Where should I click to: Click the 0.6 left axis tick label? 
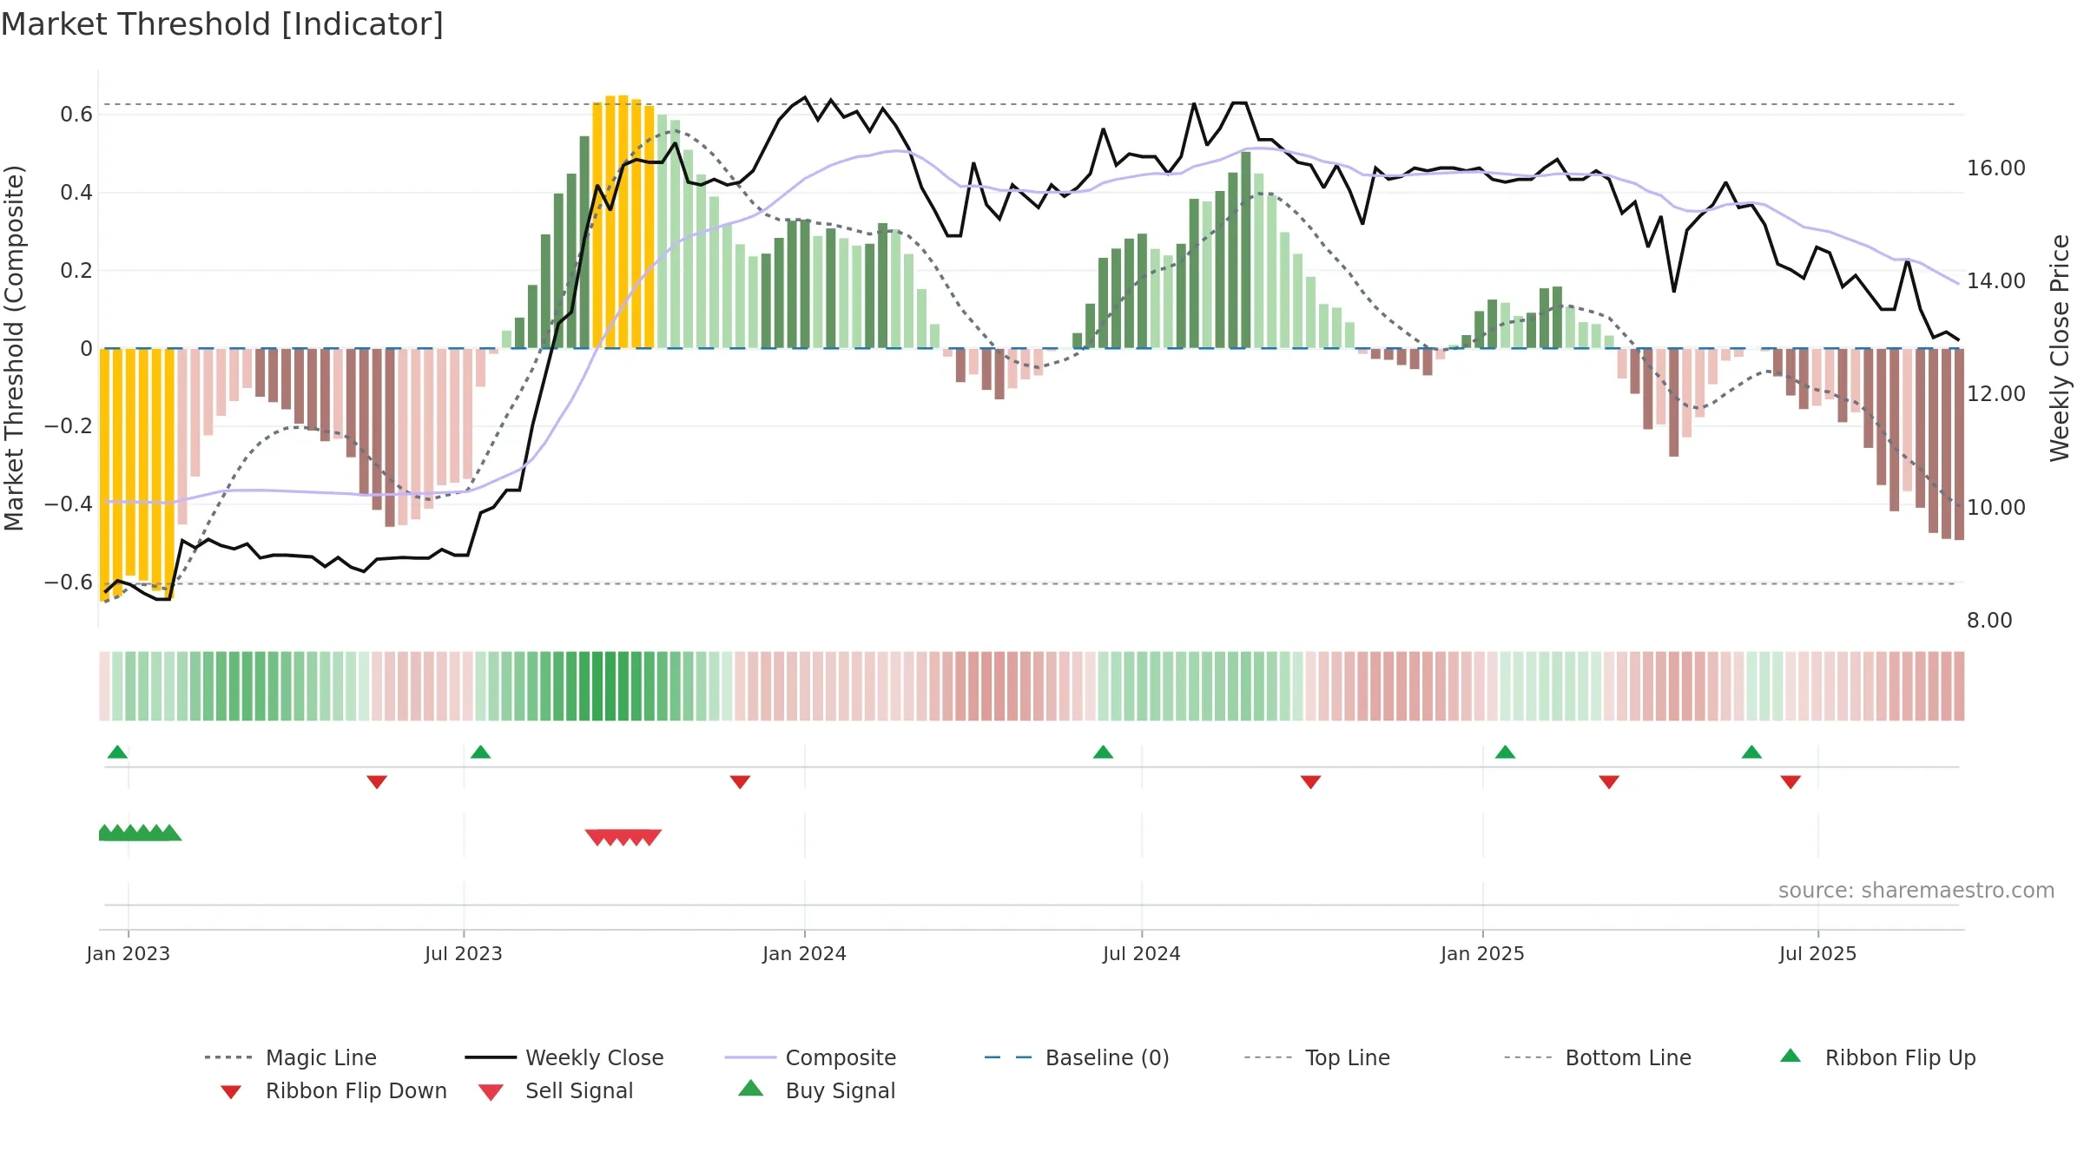(x=76, y=115)
